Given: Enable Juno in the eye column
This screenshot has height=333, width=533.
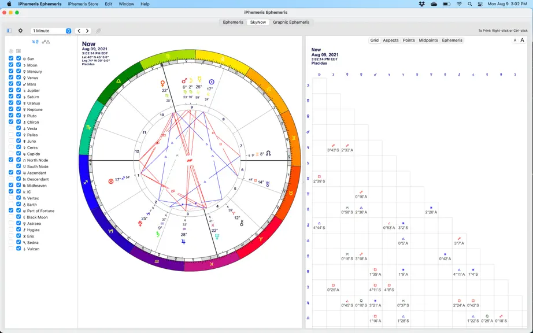Looking at the screenshot, I should (x=11, y=140).
